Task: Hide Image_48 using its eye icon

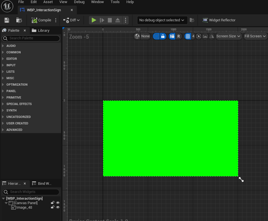Action: pos(58,208)
